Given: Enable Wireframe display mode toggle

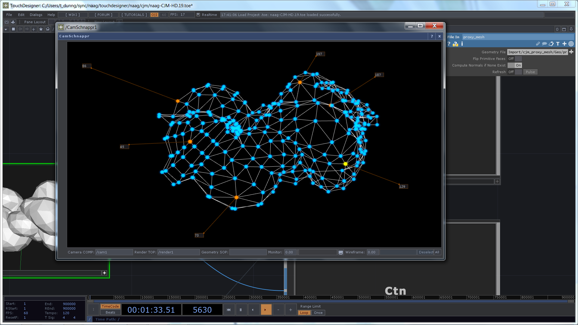Looking at the screenshot, I should tap(340, 252).
